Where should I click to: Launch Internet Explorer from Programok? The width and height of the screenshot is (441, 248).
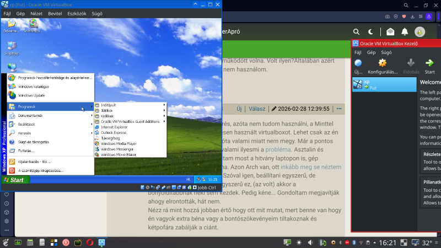(x=131, y=127)
